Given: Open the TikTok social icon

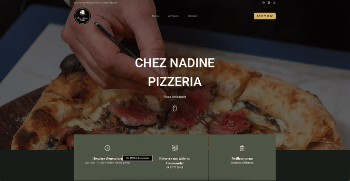Looking at the screenshot, I should point(274,3).
